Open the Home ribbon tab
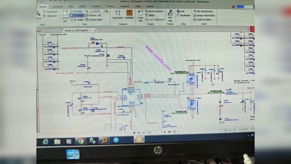 point(43,6)
